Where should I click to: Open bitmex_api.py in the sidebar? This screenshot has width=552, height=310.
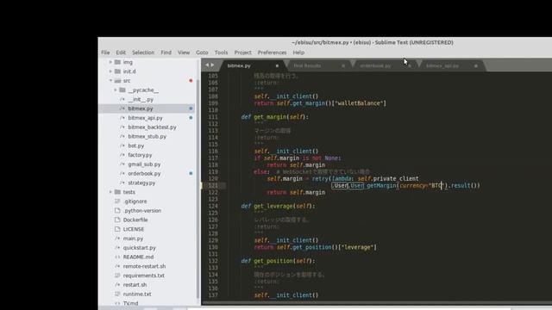pyautogui.click(x=145, y=118)
